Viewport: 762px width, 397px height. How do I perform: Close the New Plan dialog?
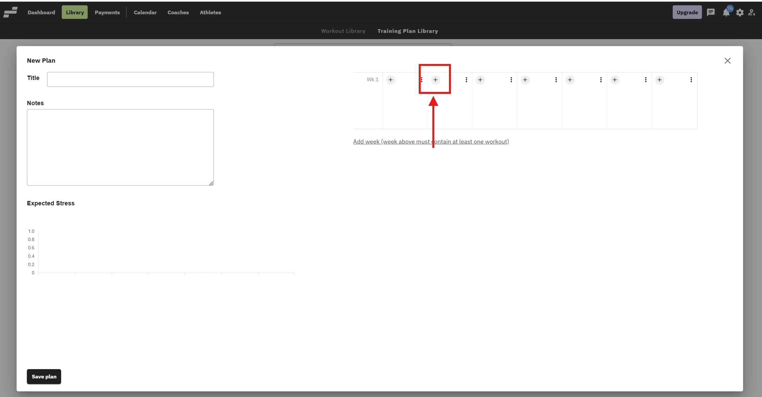click(727, 61)
